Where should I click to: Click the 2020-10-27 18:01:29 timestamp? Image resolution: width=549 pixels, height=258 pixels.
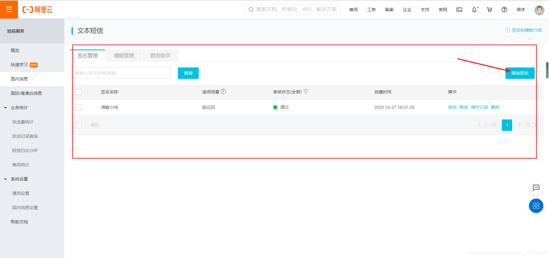394,107
